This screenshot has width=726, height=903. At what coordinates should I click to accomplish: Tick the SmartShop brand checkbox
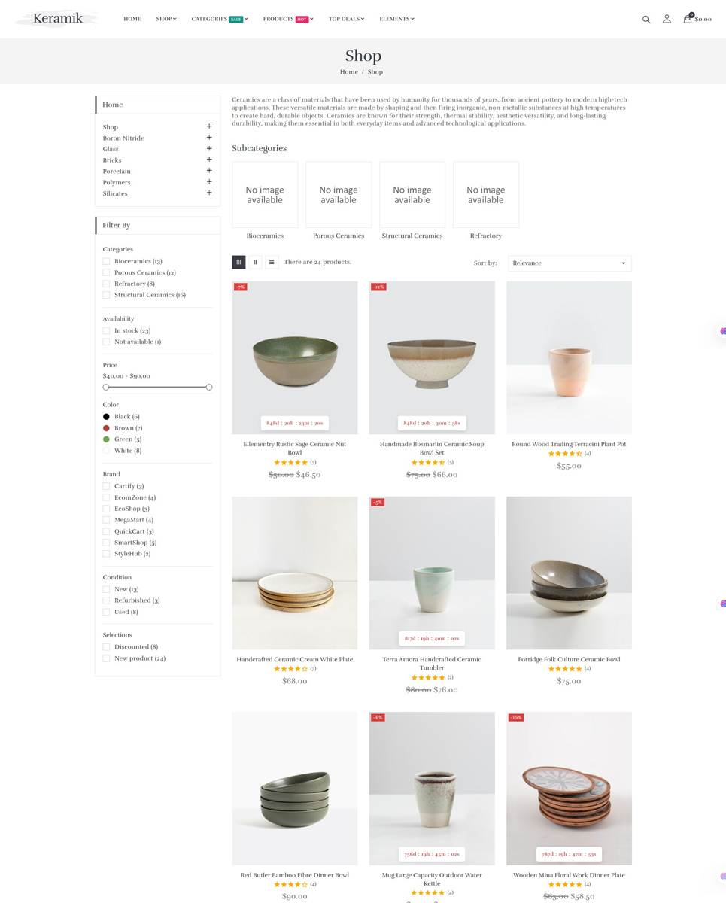point(106,543)
